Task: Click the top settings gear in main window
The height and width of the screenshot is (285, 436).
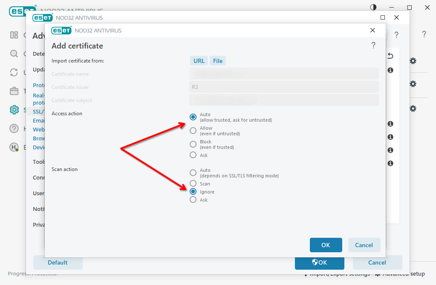Action: click(413, 61)
